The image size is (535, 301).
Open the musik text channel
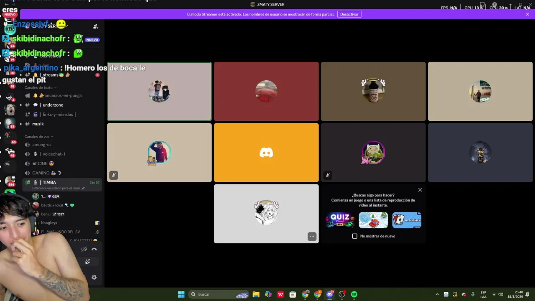coord(62,124)
